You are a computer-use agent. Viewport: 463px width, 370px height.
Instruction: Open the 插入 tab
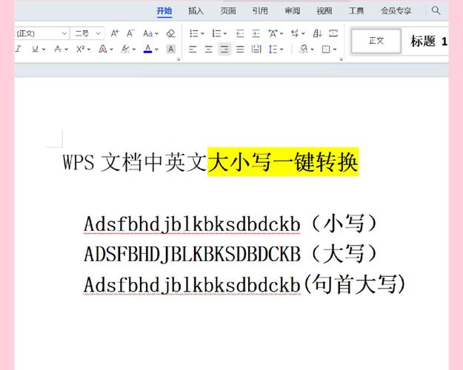pyautogui.click(x=196, y=11)
